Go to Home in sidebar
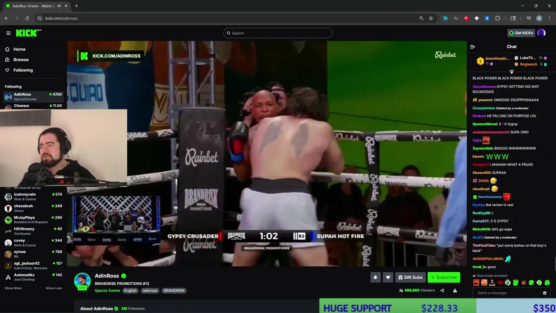The width and height of the screenshot is (556, 313). pos(19,49)
